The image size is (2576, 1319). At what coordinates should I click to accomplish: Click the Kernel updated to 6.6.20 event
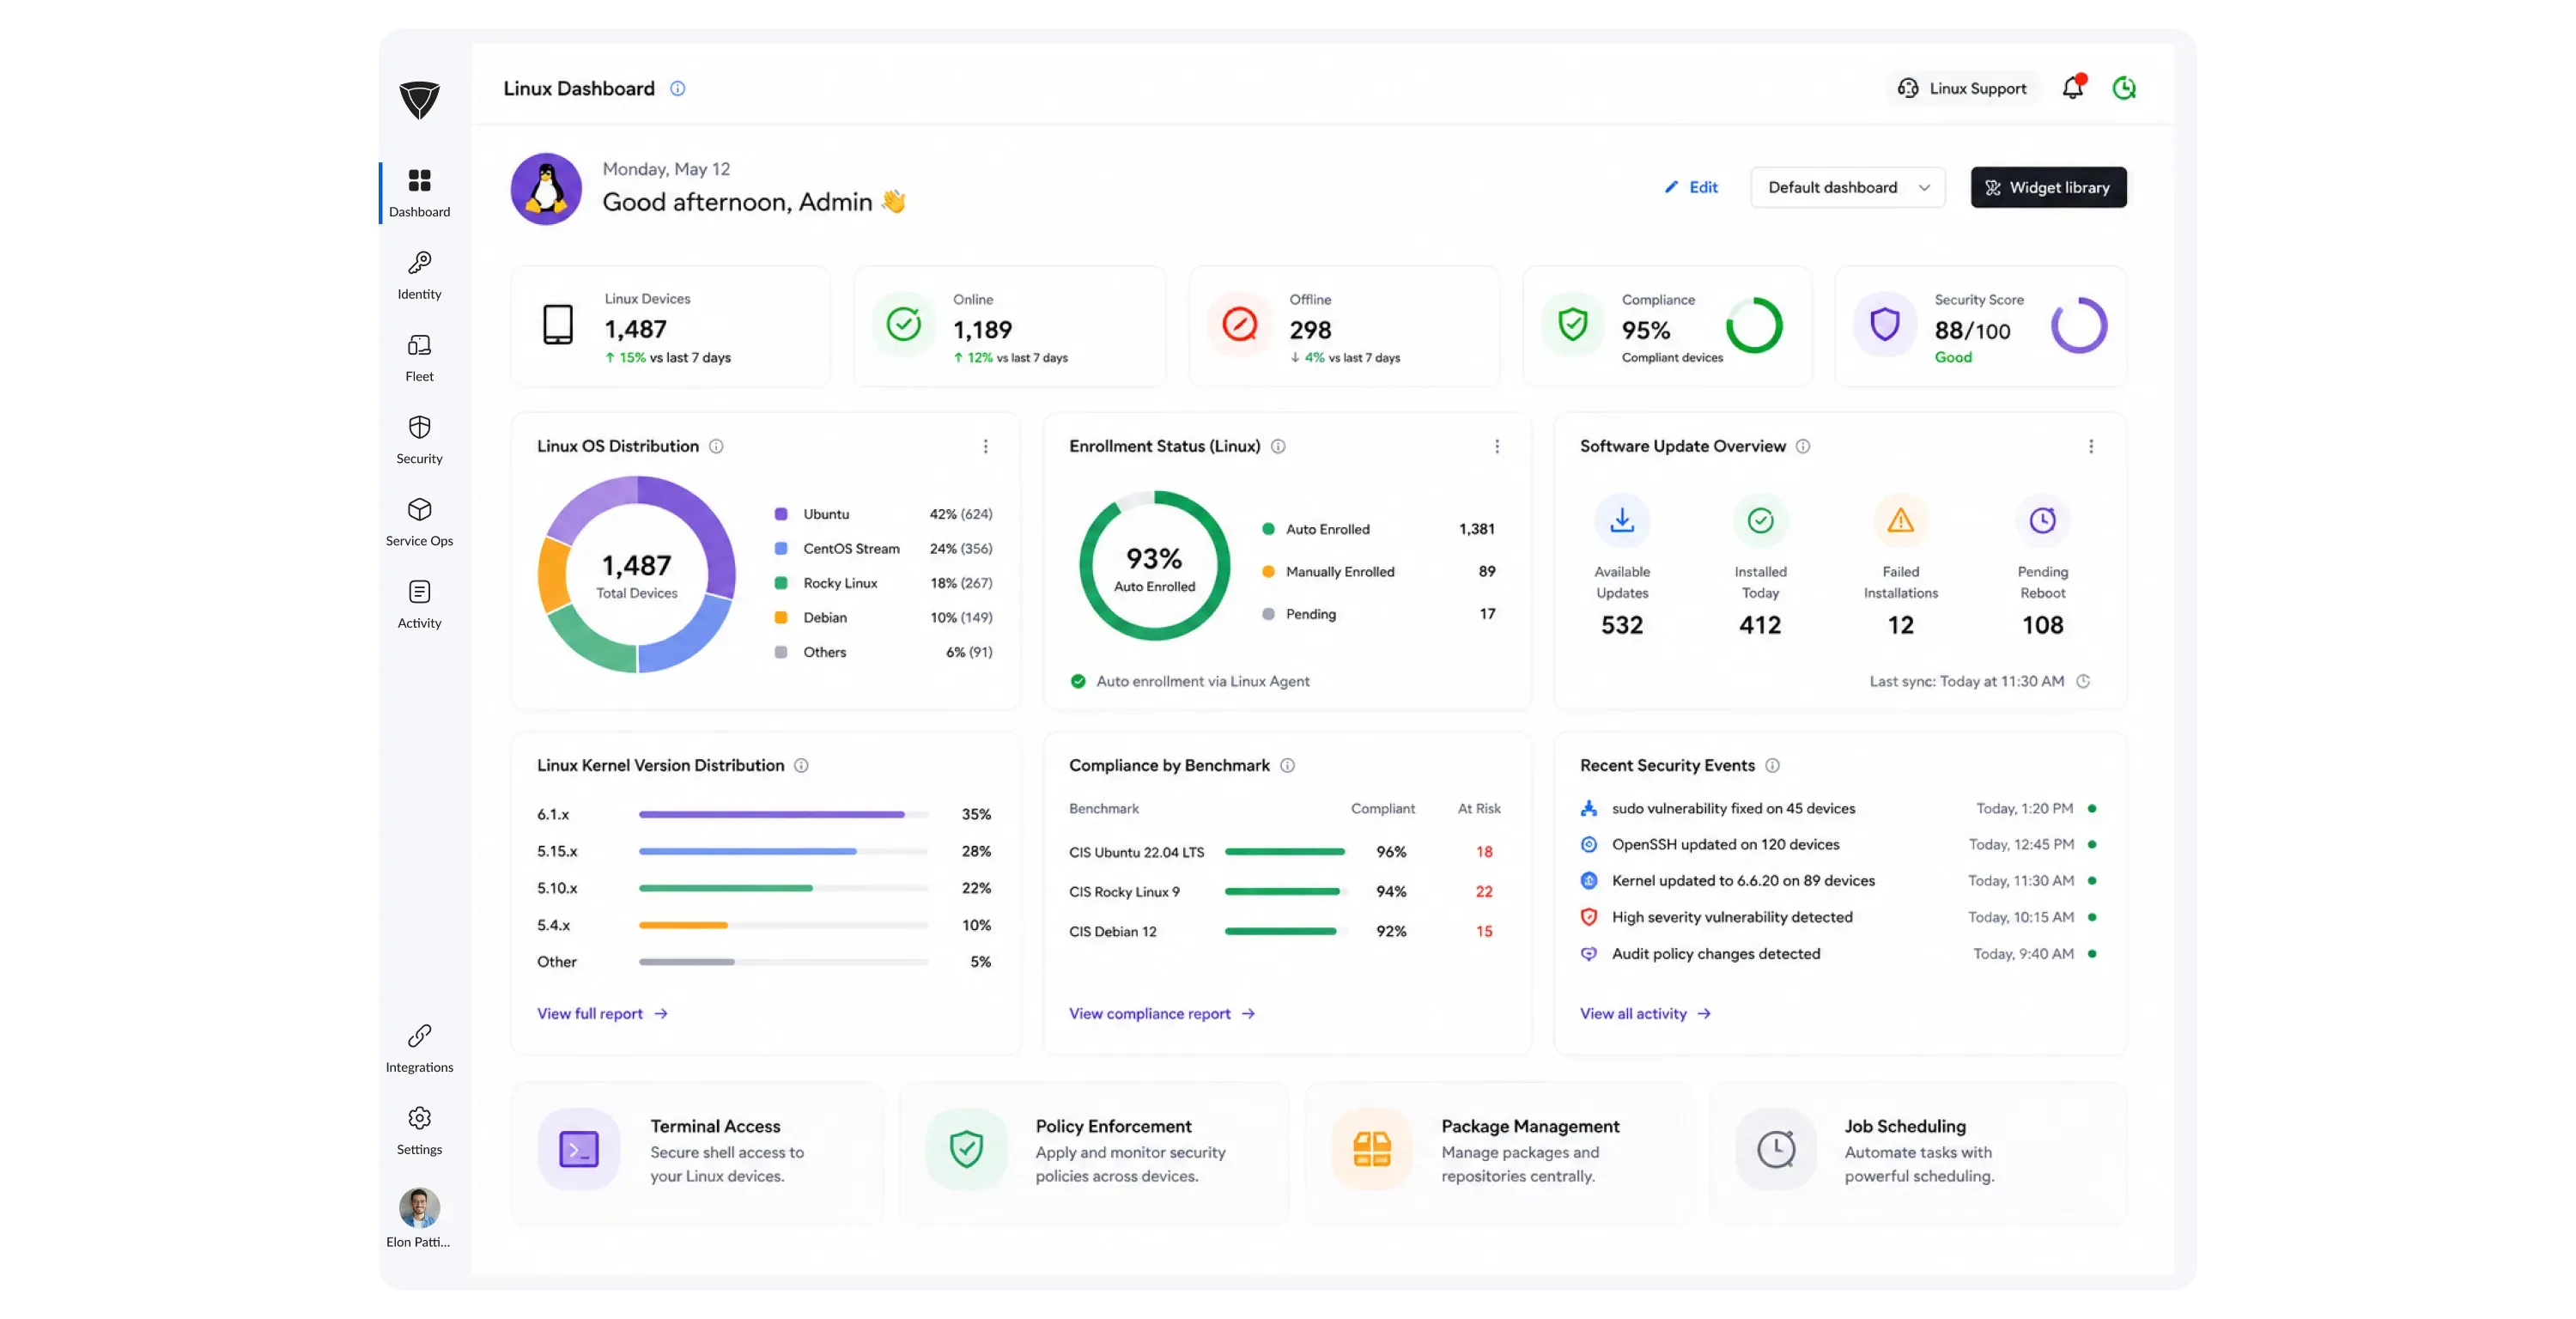1838,880
